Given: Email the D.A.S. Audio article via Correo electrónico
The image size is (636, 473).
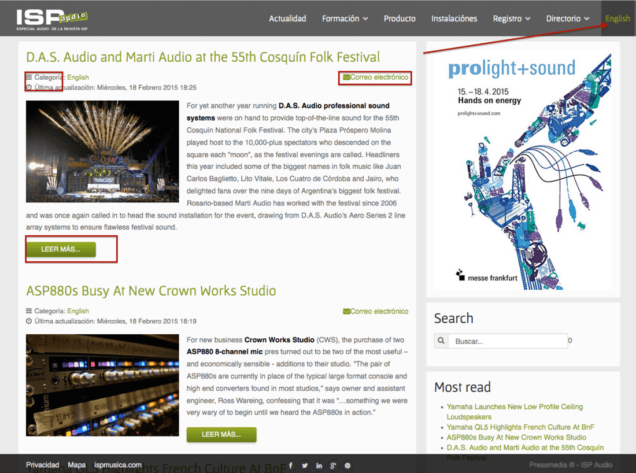Looking at the screenshot, I should tap(376, 77).
